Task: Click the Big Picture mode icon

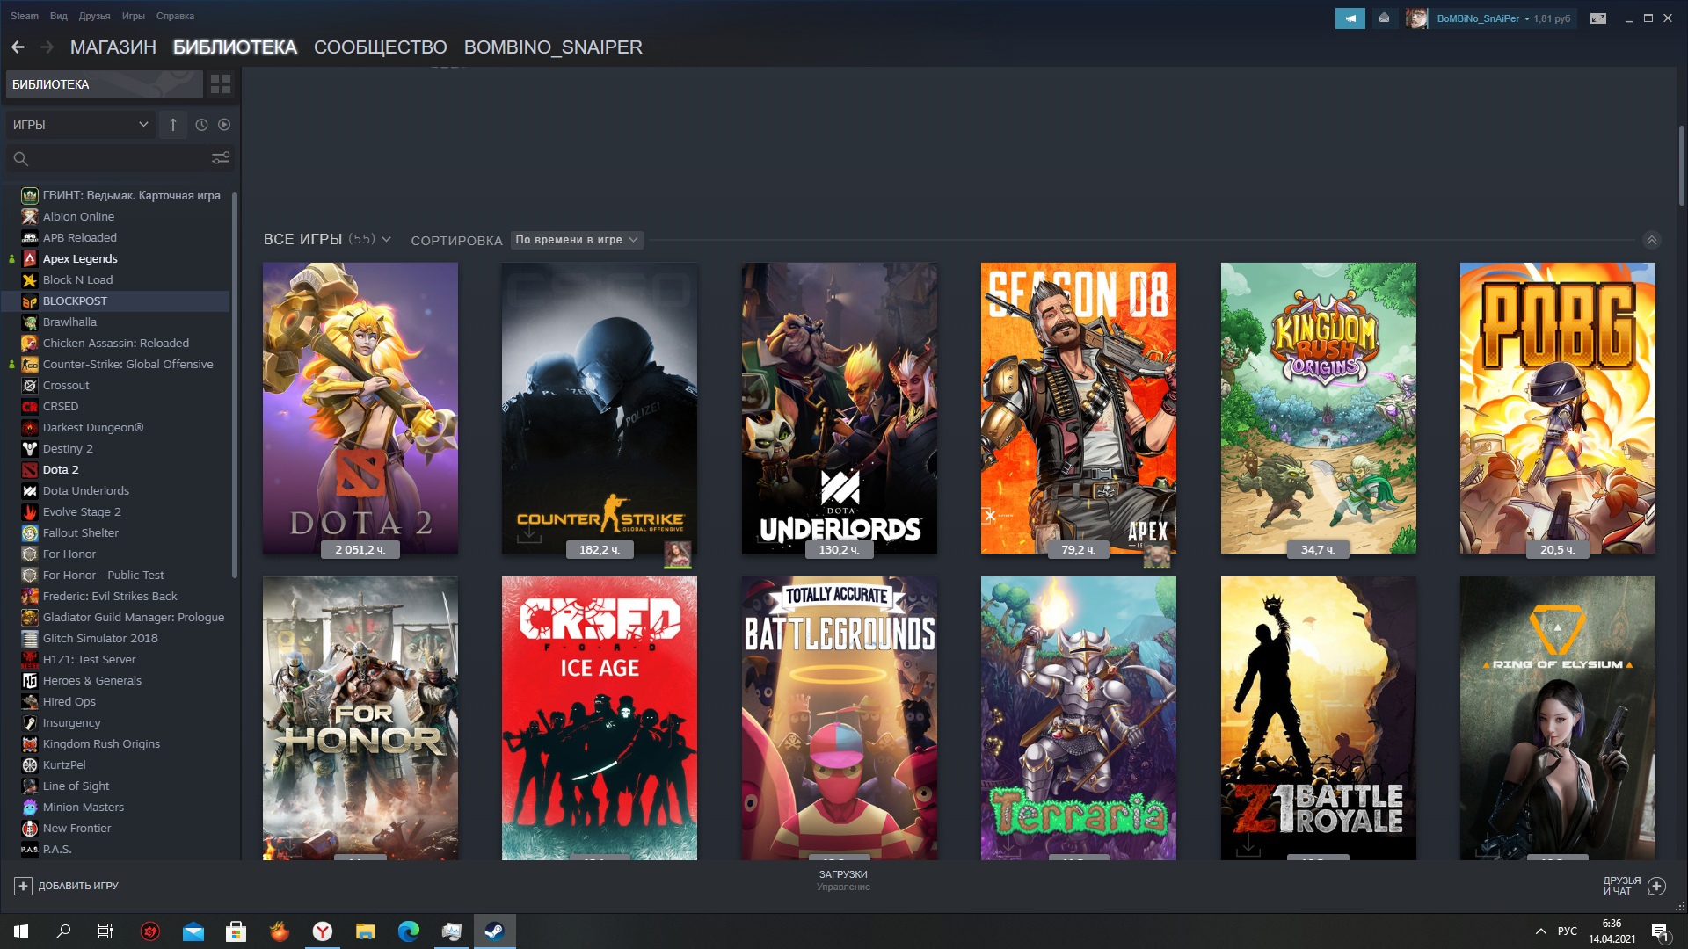Action: (x=1598, y=18)
